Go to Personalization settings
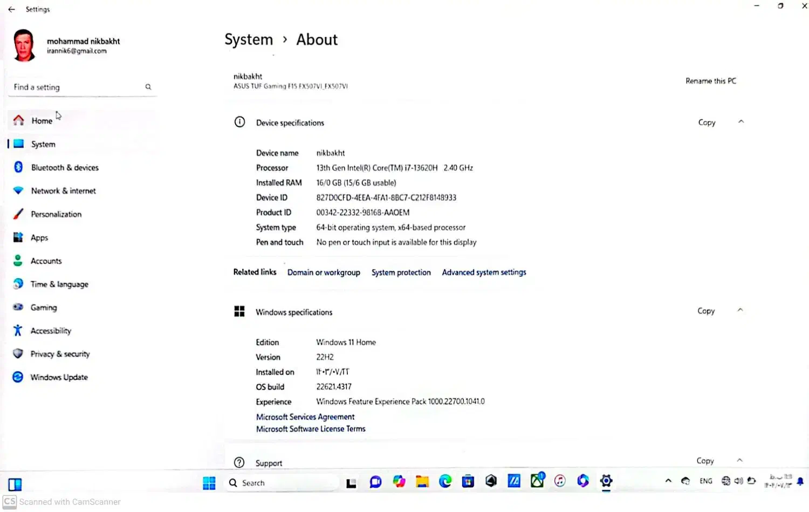The height and width of the screenshot is (512, 809). 56,214
